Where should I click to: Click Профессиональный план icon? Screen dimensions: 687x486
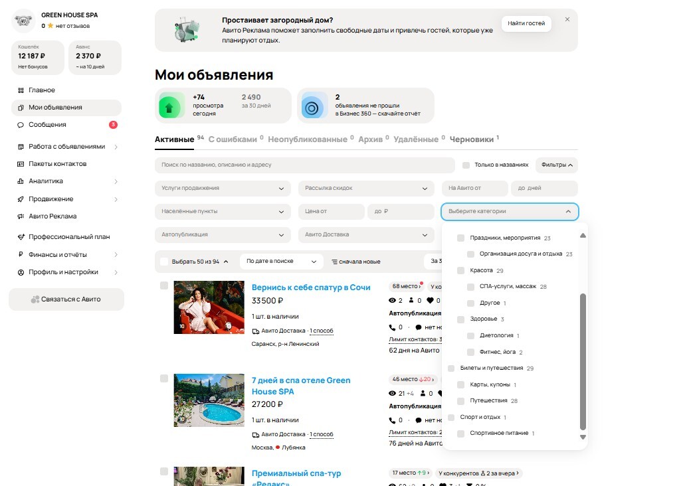(21, 237)
